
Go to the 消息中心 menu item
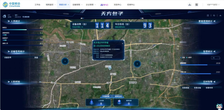coord(118,5)
